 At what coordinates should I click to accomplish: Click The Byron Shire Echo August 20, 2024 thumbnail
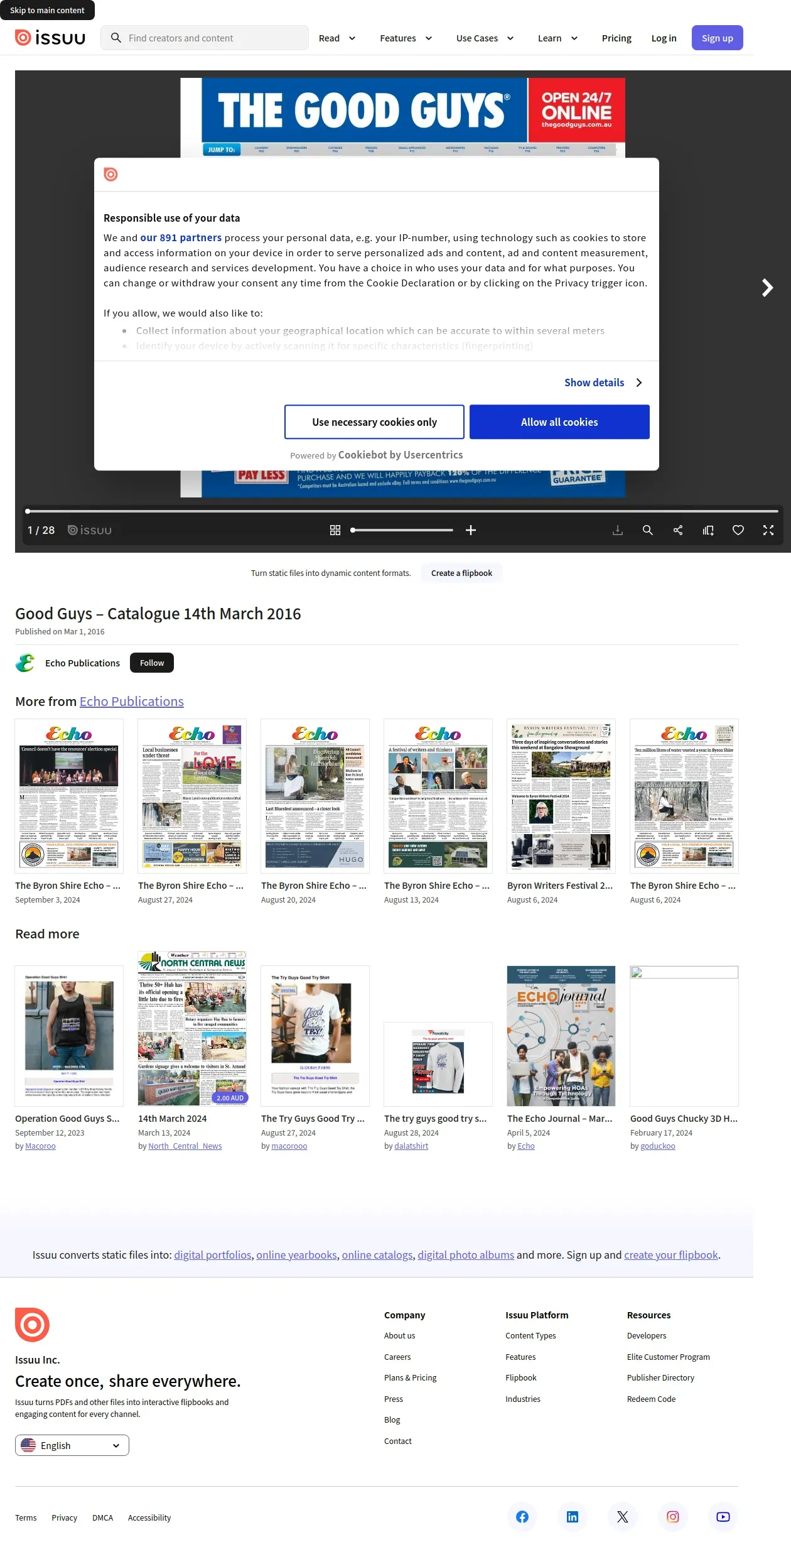coord(315,796)
